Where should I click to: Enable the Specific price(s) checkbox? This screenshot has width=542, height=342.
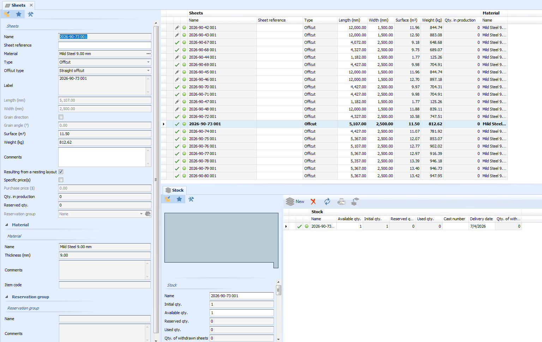pos(61,180)
